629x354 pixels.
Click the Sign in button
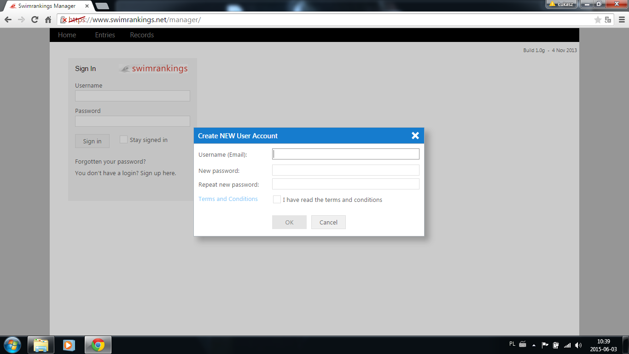[x=92, y=141]
